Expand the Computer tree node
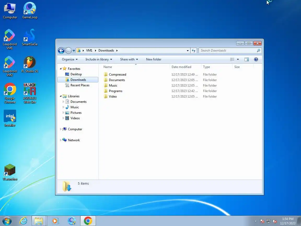Screen dimensions: 301x226 tap(61, 129)
